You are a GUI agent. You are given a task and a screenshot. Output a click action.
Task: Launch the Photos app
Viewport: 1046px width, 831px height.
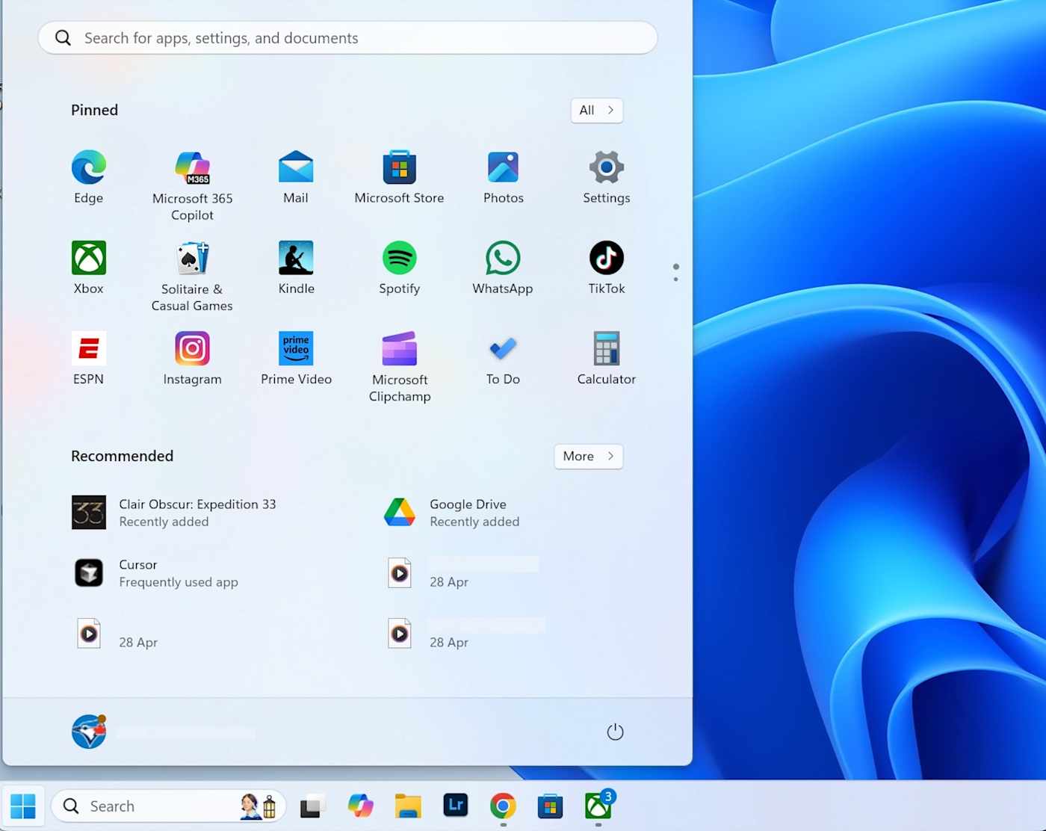(503, 177)
